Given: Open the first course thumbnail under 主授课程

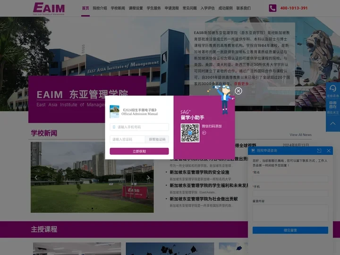Looking at the screenshot, I should click(x=77, y=249).
